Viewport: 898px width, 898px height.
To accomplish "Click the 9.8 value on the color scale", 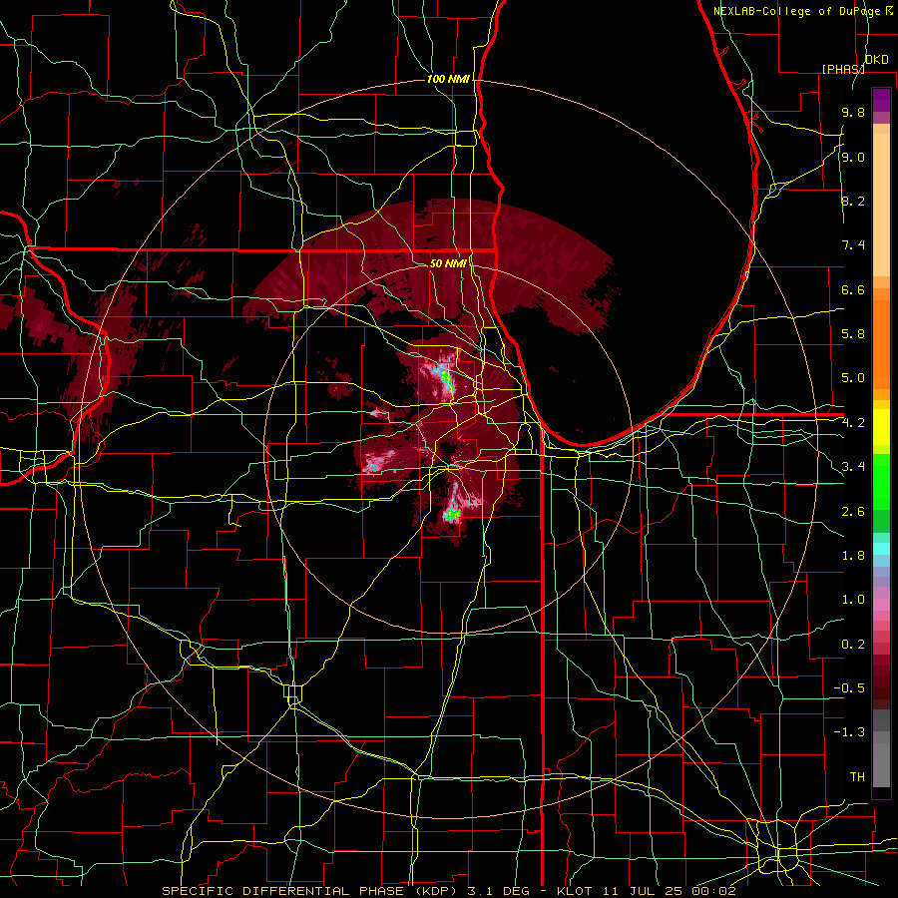I will [x=853, y=113].
